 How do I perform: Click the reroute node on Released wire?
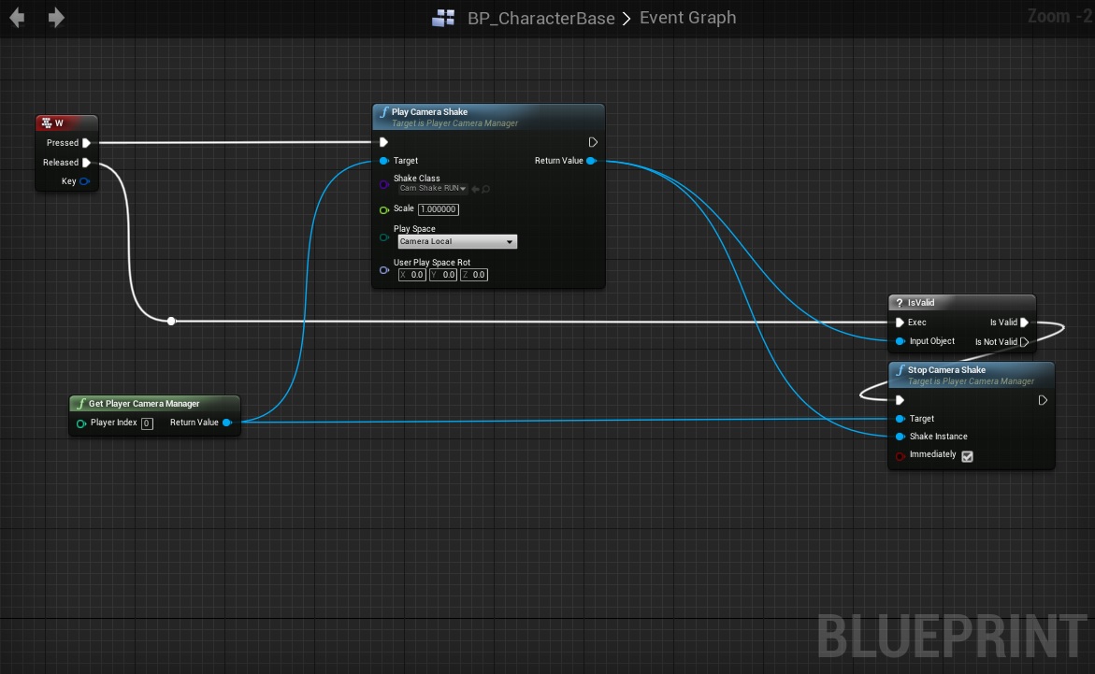point(171,322)
